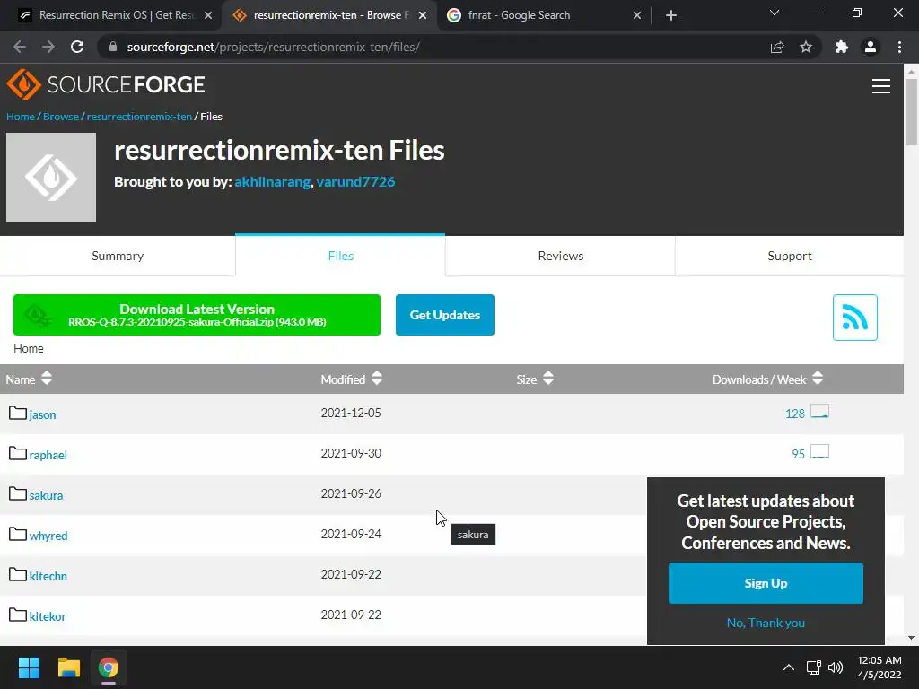Screen dimensions: 919x689
Task: Click the 128 downloads count for jason
Action: [795, 414]
